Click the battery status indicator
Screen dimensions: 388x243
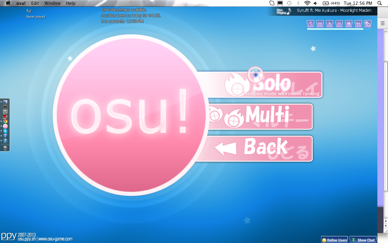tap(331, 3)
